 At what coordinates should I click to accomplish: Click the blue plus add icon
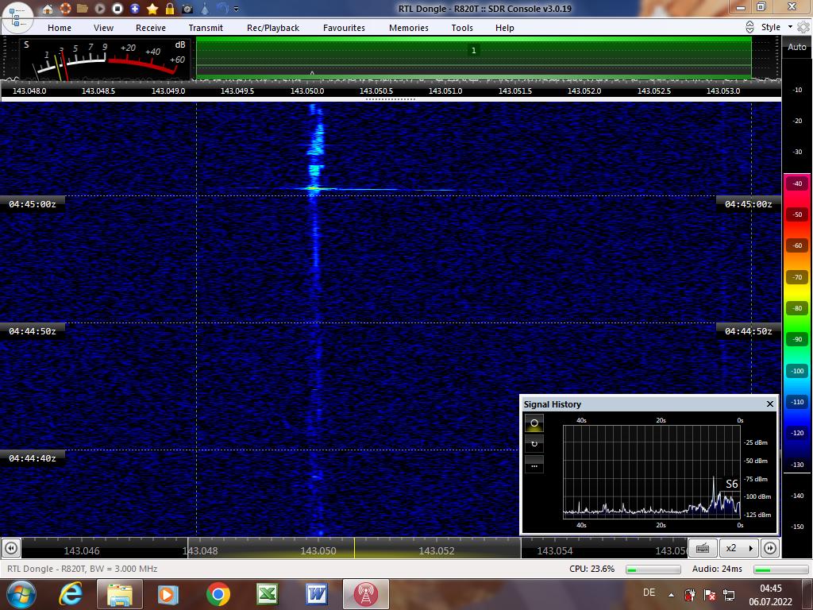pyautogui.click(x=135, y=8)
